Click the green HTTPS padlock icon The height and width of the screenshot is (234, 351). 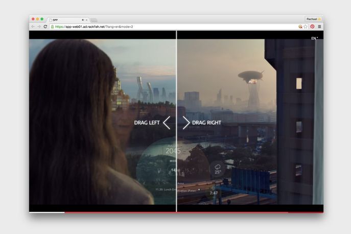(x=53, y=26)
